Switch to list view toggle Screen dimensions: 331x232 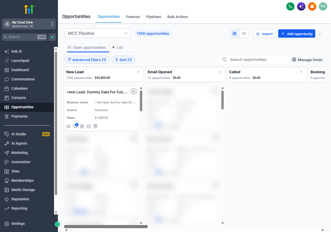(x=244, y=34)
